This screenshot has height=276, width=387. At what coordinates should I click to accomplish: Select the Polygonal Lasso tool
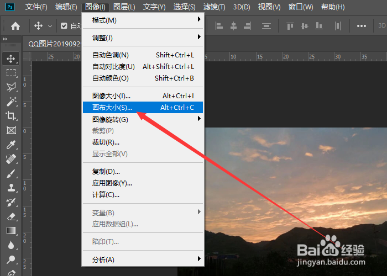coord(11,87)
